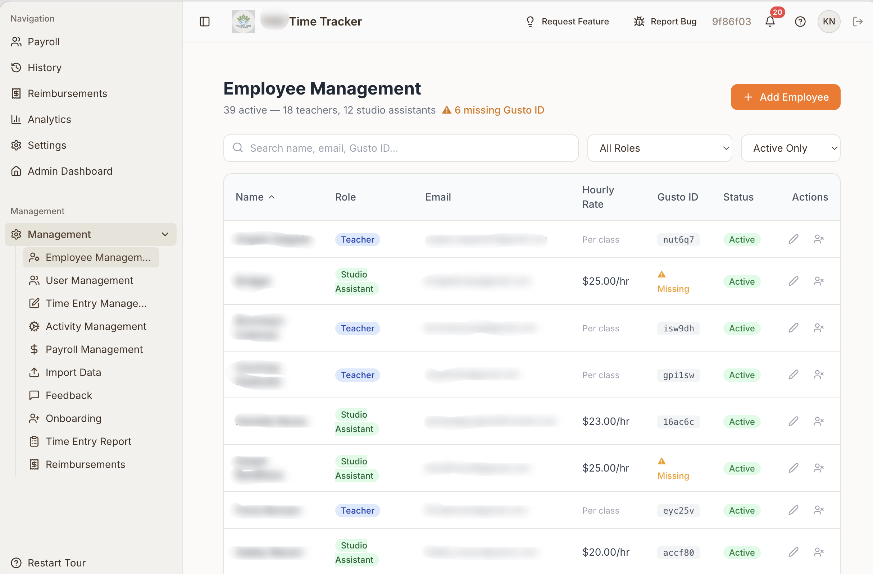Open Onboarding
Image resolution: width=873 pixels, height=574 pixels.
65,418
